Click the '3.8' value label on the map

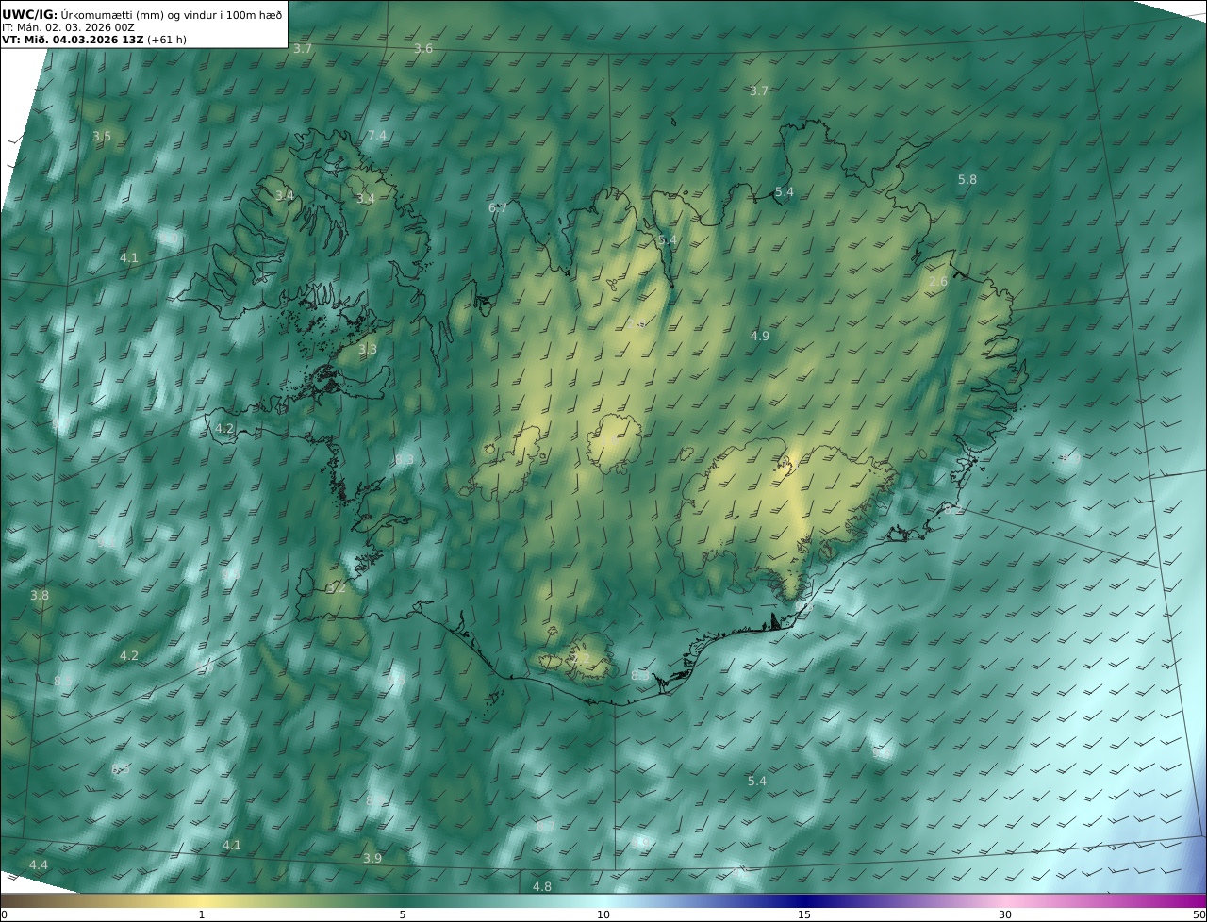click(40, 596)
